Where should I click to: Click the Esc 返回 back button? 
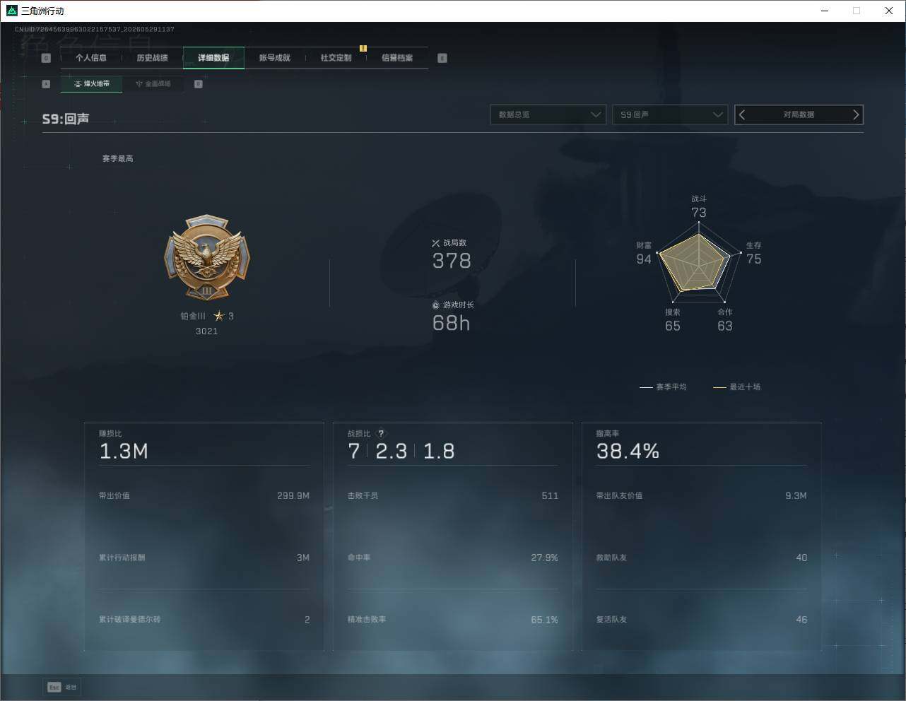pos(62,687)
